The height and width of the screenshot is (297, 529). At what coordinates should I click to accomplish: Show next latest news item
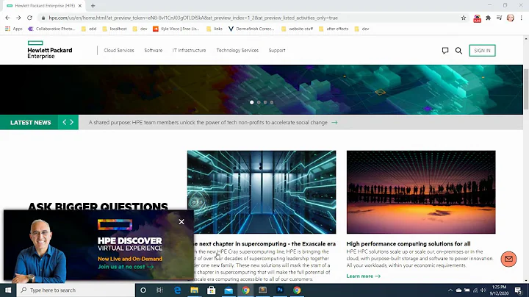[71, 122]
